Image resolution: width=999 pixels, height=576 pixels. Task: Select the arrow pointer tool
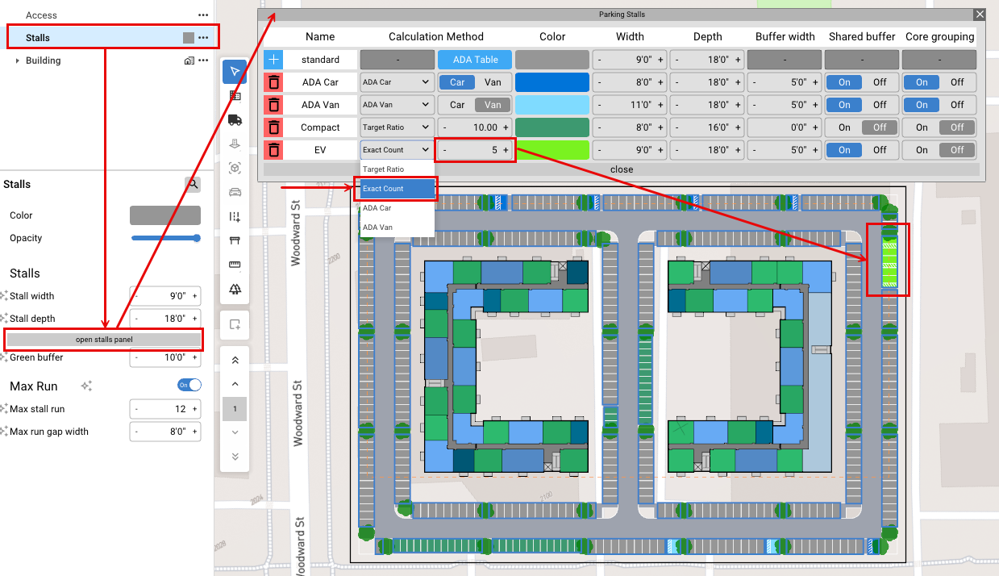pos(235,72)
